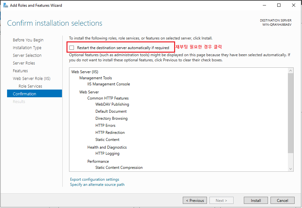Click the vertical scrollbar thumb of selections list
Viewport: 302px width, 208px height.
point(291,113)
